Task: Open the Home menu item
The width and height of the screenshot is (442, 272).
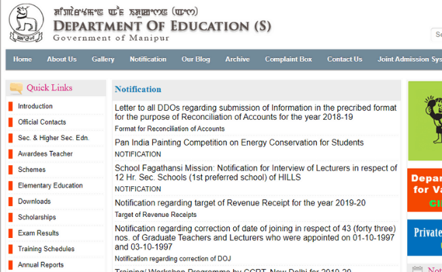Action: tap(22, 59)
